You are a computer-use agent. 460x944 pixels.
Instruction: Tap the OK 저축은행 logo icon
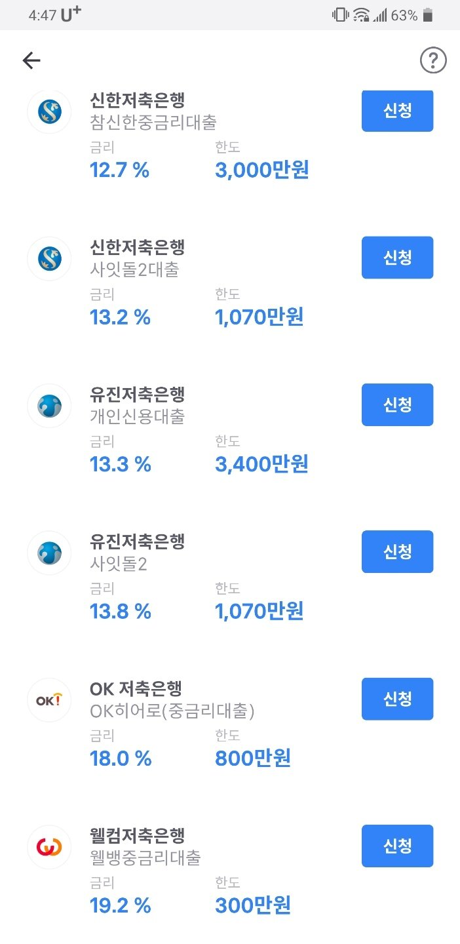click(49, 700)
